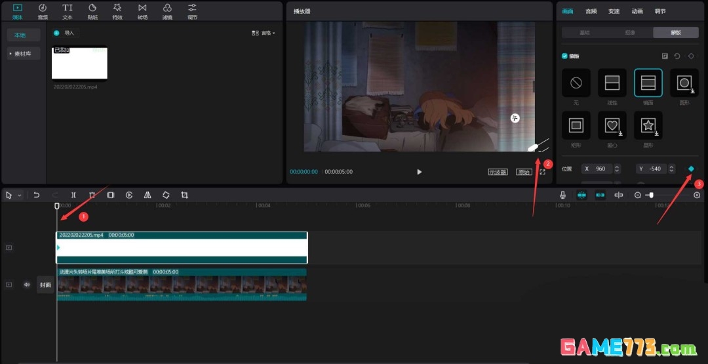Select the 本地 (Local) media source
708x364 pixels.
coord(24,35)
